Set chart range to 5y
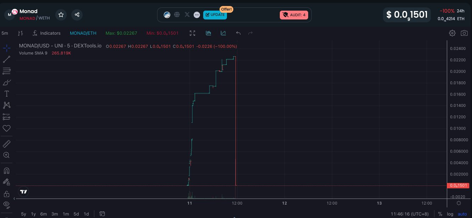Viewport: 472px width, 218px height. [x=24, y=214]
